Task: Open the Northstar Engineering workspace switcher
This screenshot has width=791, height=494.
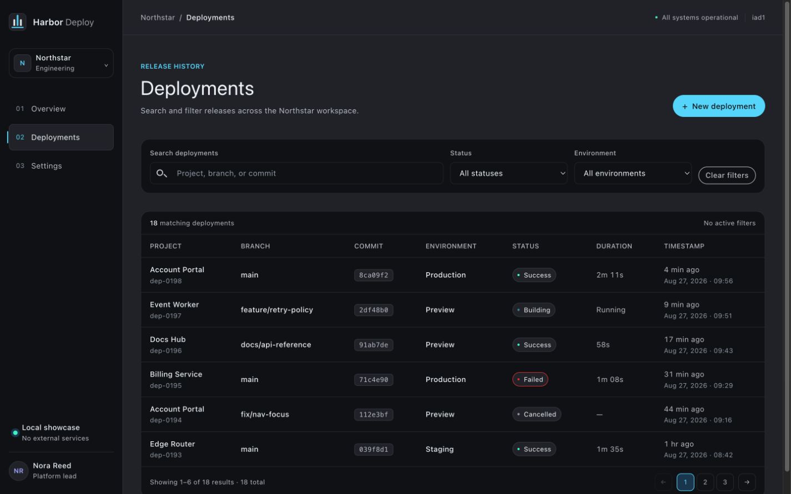Action: (x=61, y=63)
